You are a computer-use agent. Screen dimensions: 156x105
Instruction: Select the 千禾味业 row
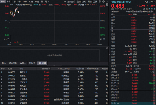click(54, 82)
